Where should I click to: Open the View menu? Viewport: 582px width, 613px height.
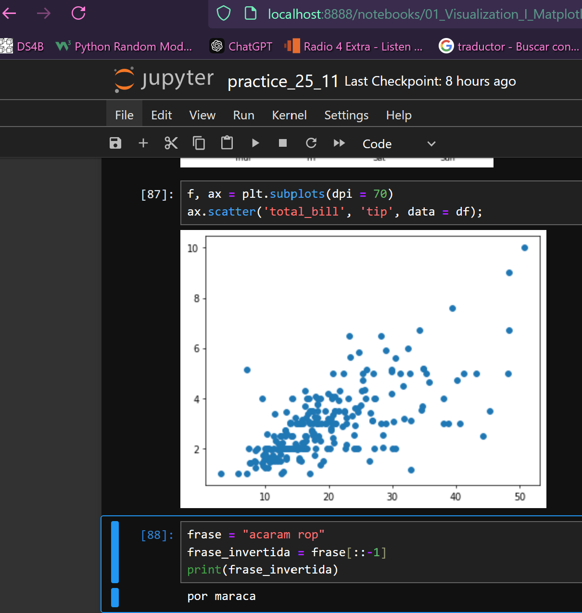pos(202,115)
